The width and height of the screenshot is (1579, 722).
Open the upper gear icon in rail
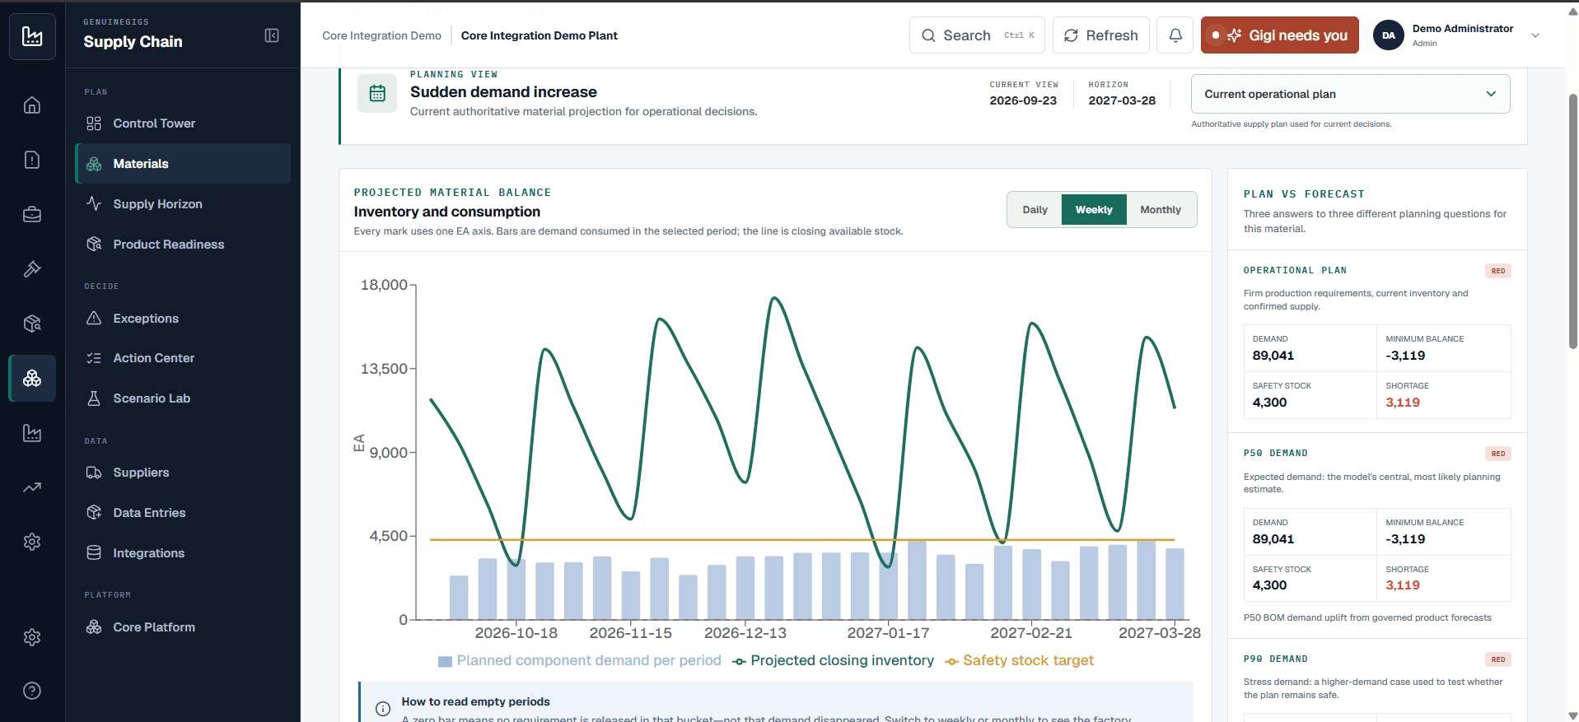click(x=32, y=542)
